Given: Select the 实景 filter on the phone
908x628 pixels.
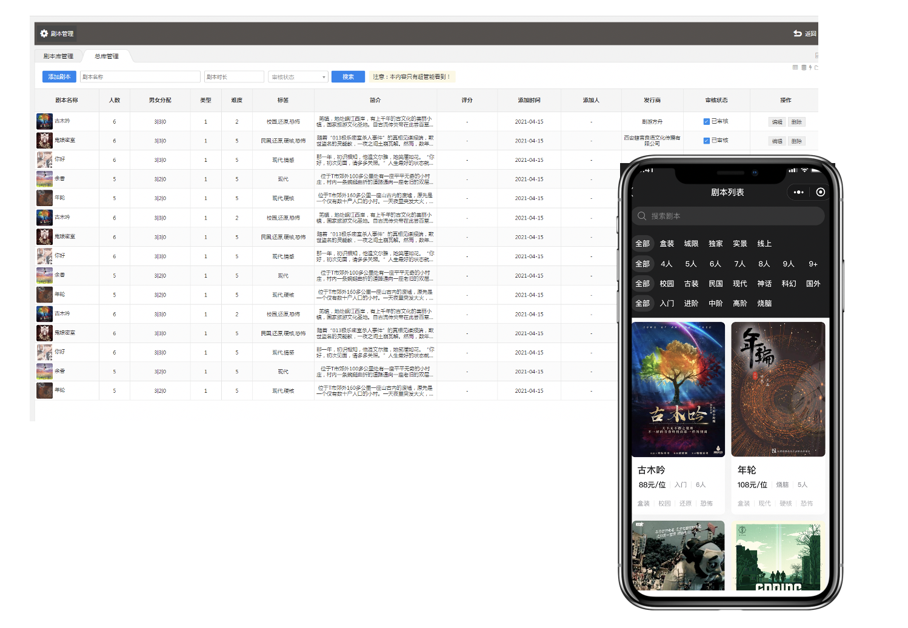Looking at the screenshot, I should pos(740,244).
